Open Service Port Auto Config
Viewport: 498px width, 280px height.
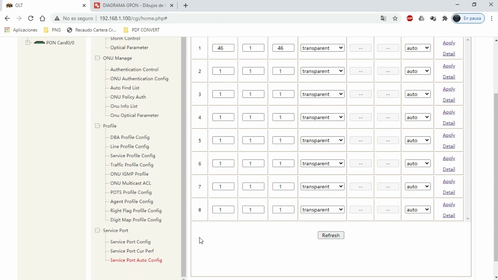pyautogui.click(x=136, y=260)
